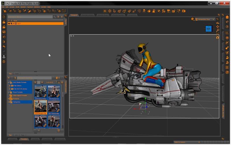Click the New Scene icon in left toolbar
This screenshot has height=145, width=231.
[x=4, y=17]
